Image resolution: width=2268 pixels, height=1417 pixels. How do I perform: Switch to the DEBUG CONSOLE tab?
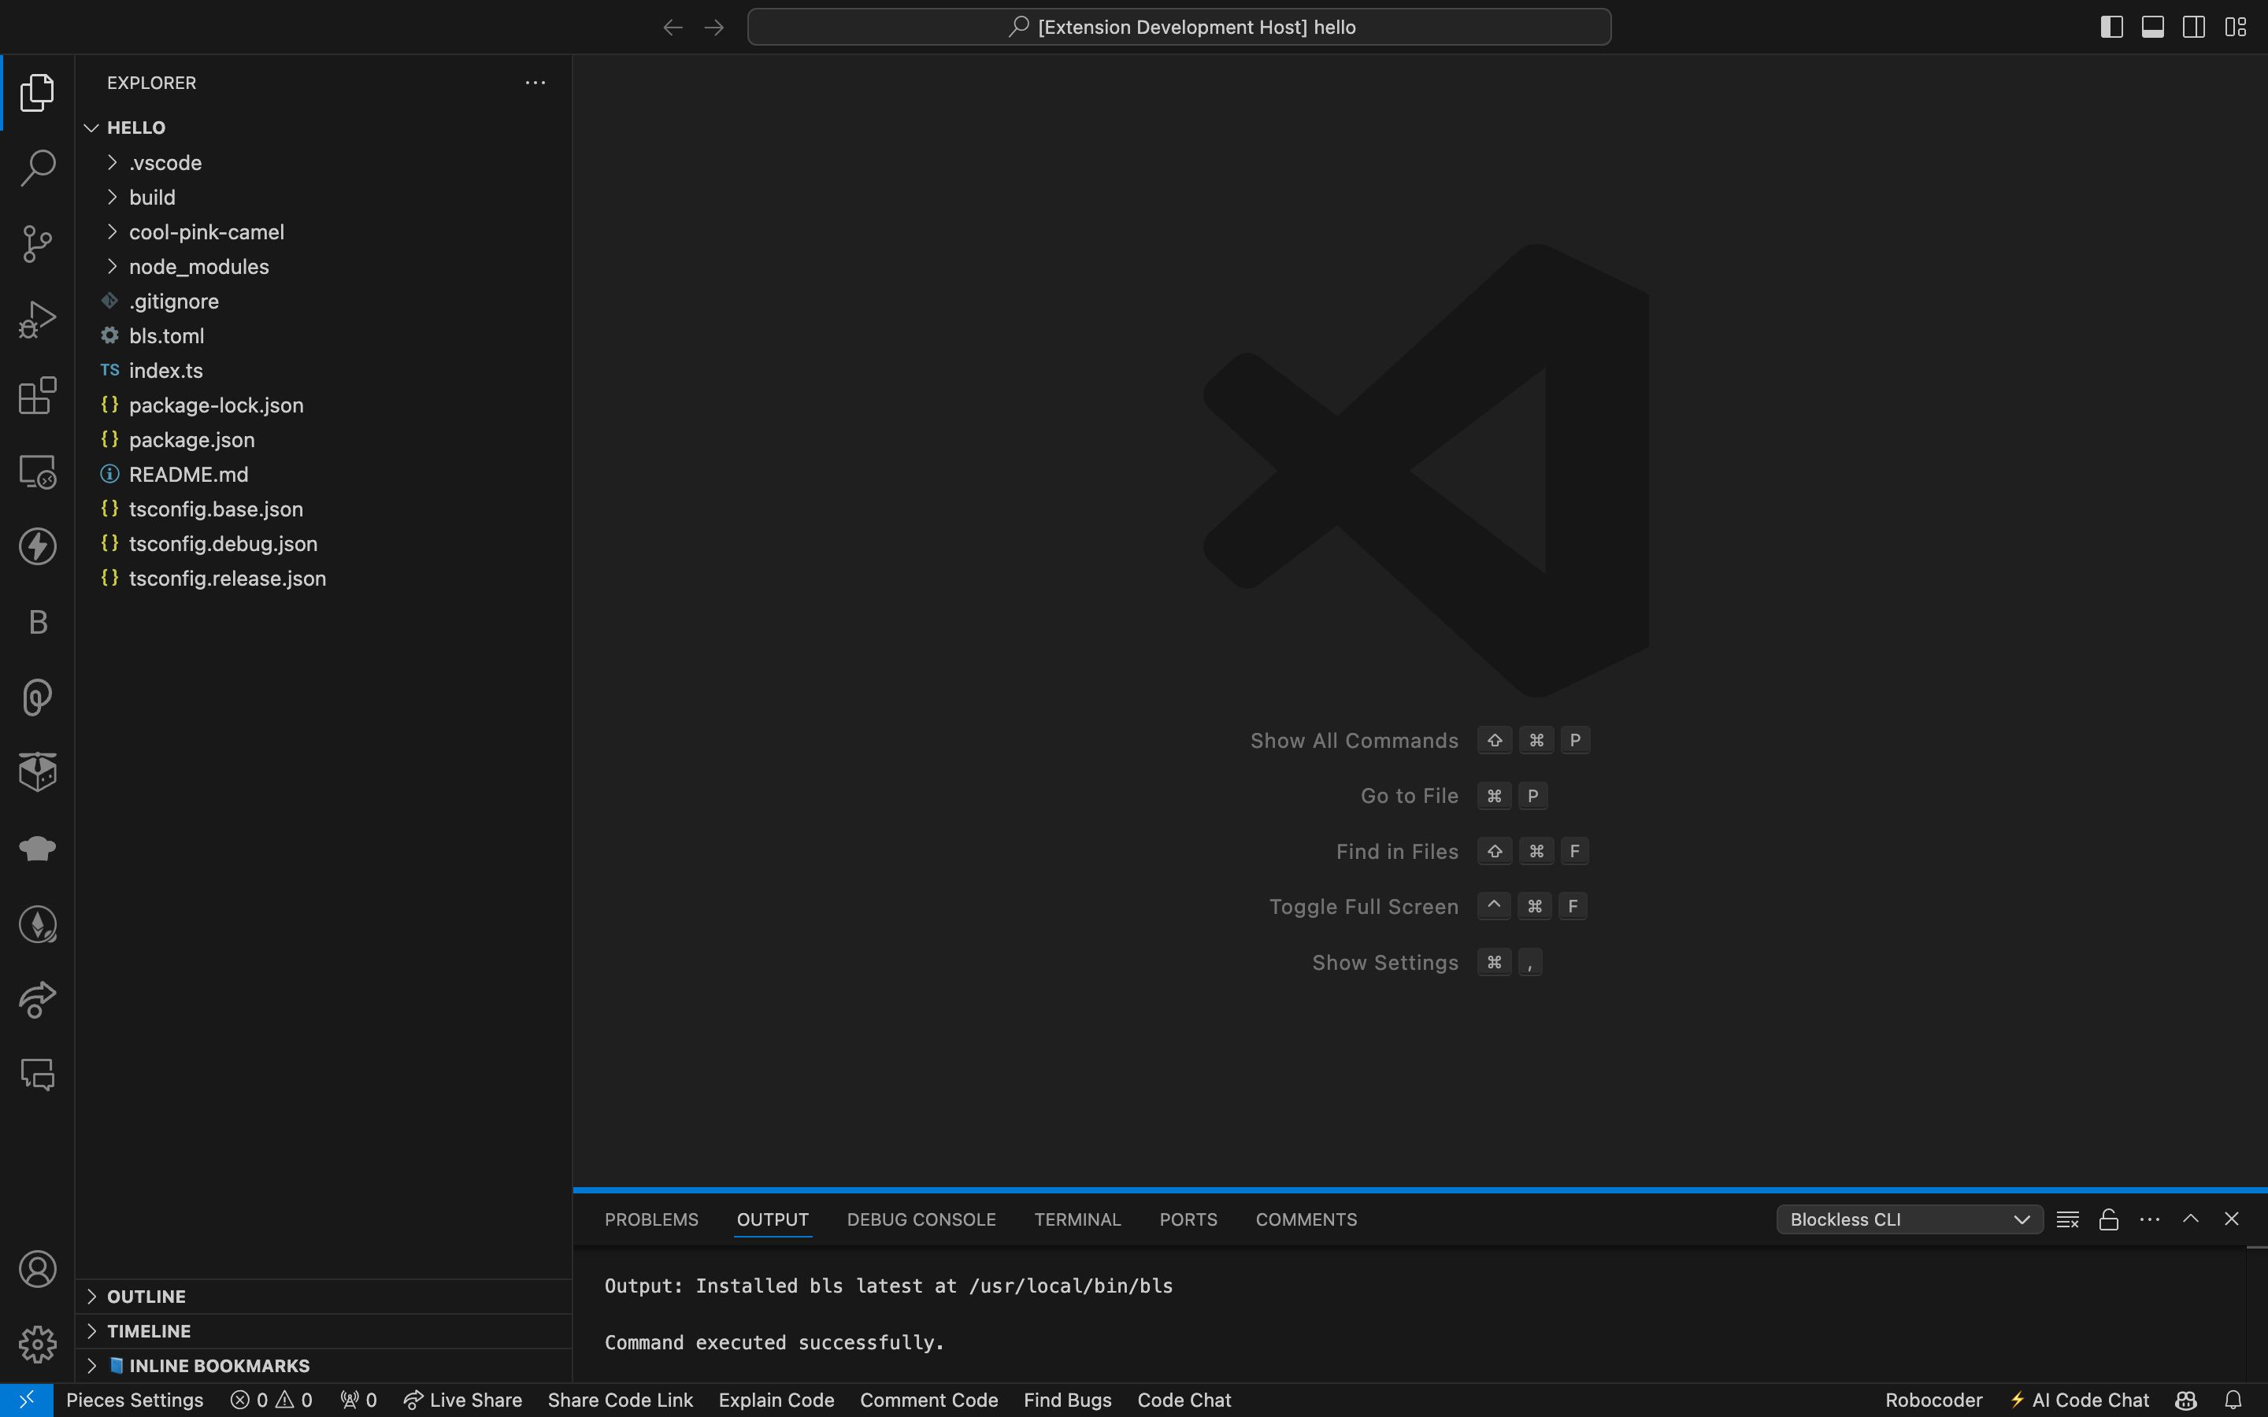[x=921, y=1219]
